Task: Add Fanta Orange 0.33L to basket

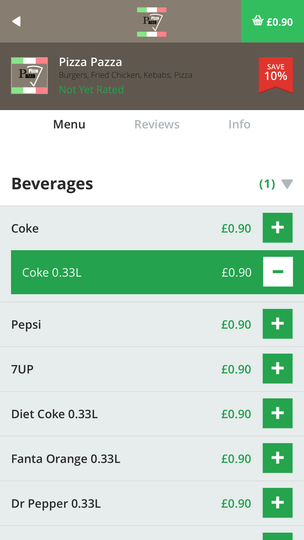Action: click(278, 458)
